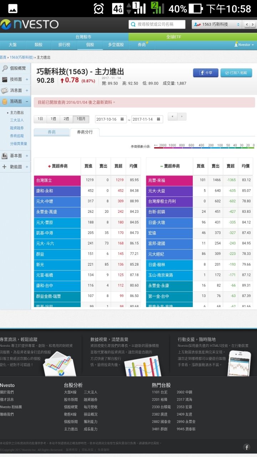Click the footer Facebook icon

coord(247,447)
